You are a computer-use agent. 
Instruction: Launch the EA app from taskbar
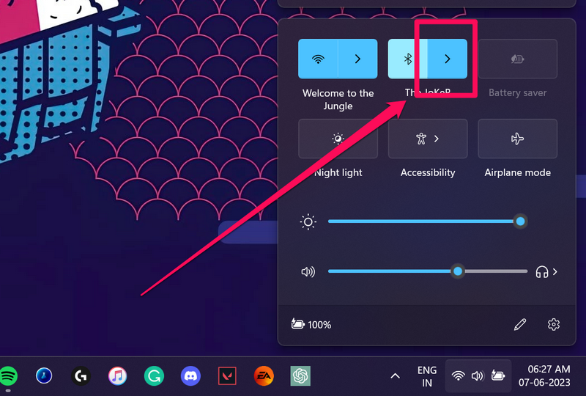click(264, 375)
